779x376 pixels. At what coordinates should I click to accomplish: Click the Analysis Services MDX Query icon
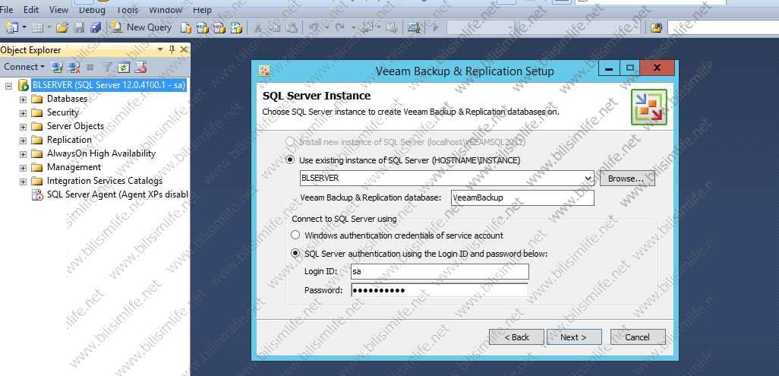click(202, 28)
